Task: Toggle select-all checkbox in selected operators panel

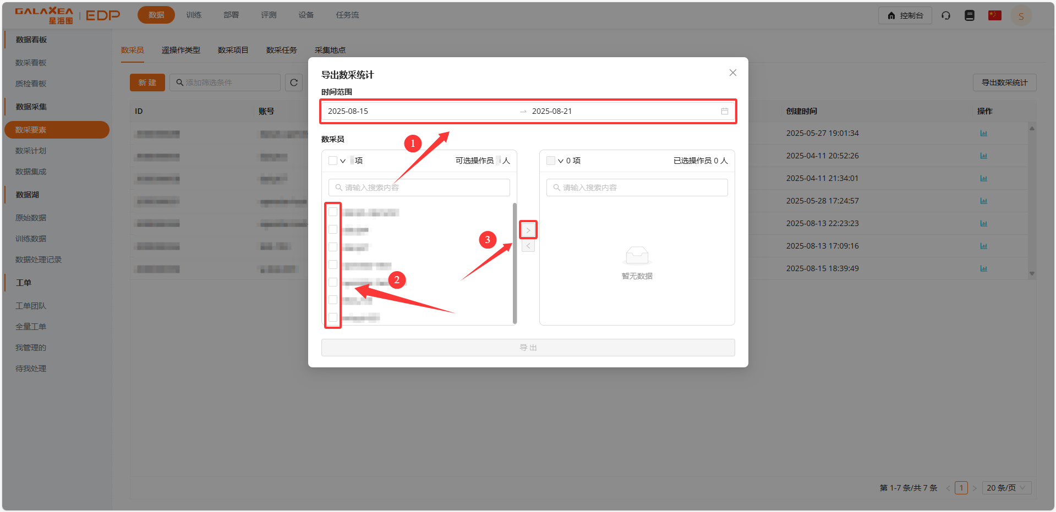Action: 550,161
